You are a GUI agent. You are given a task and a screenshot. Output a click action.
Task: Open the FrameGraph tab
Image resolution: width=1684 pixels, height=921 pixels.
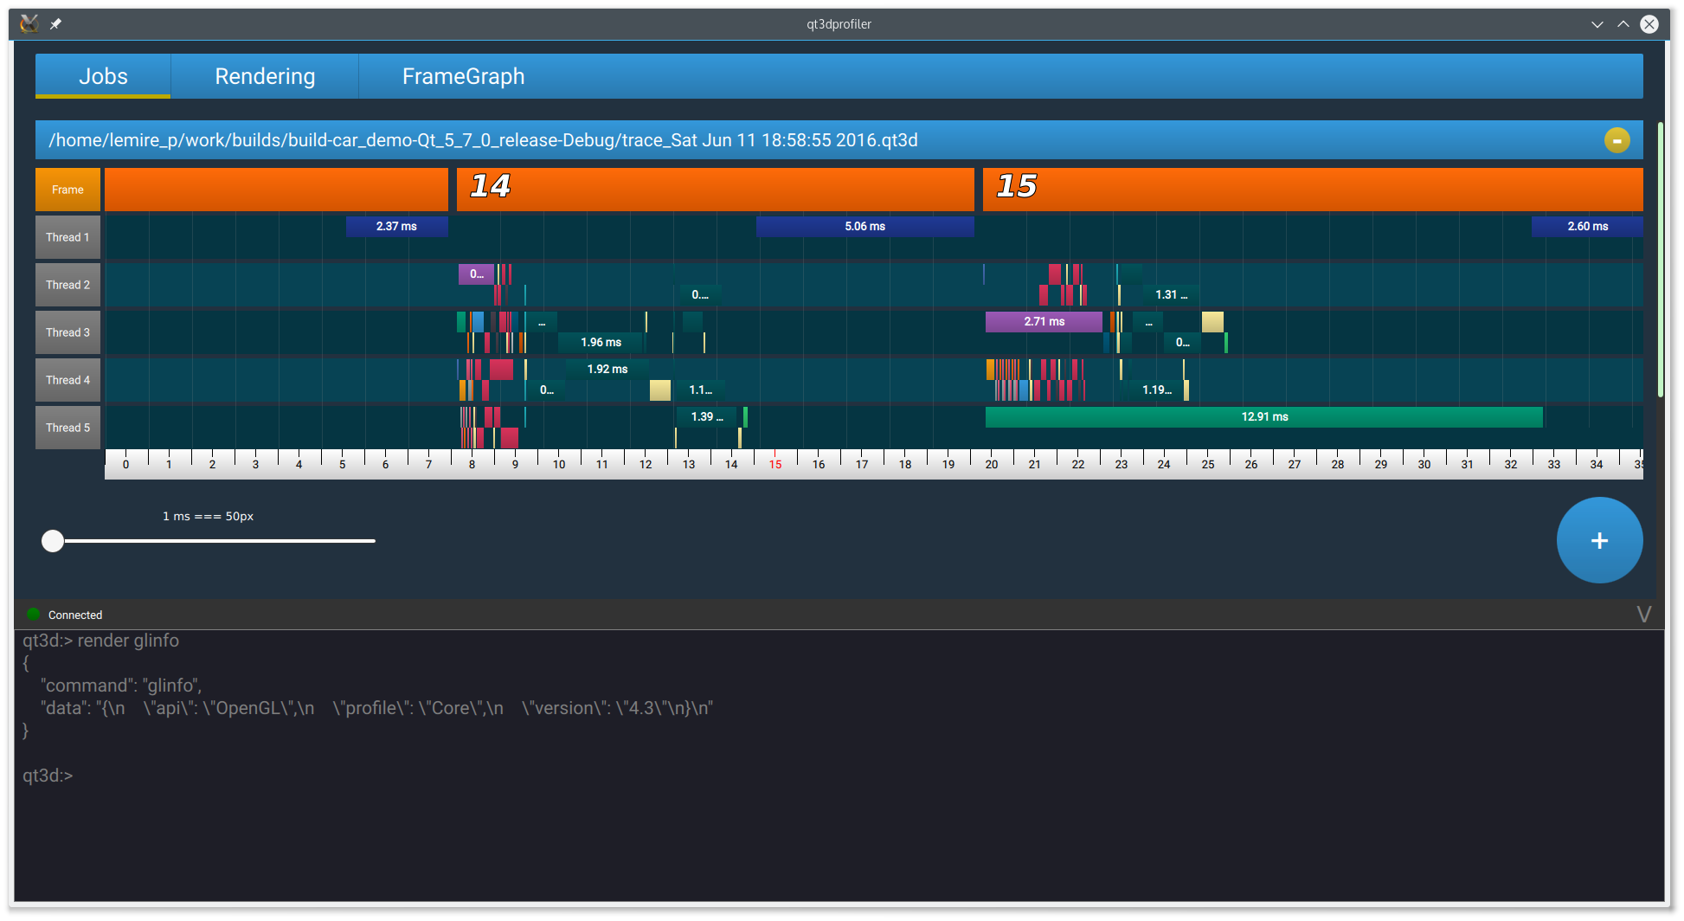click(463, 76)
